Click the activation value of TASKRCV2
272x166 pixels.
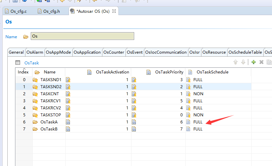coord(127,108)
